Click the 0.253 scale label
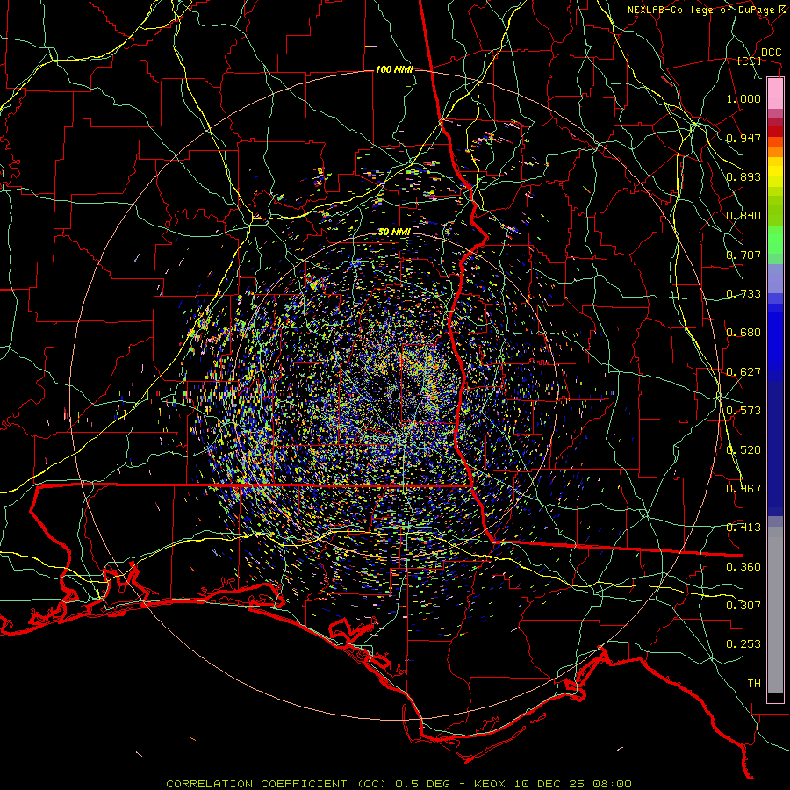 click(x=743, y=644)
